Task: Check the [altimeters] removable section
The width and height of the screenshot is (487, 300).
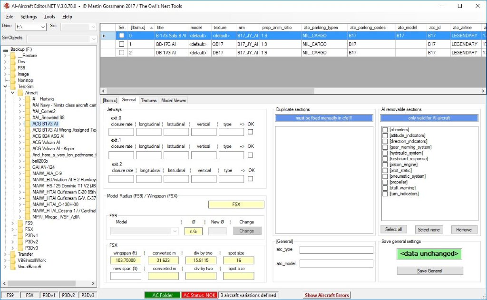Action: [x=385, y=129]
